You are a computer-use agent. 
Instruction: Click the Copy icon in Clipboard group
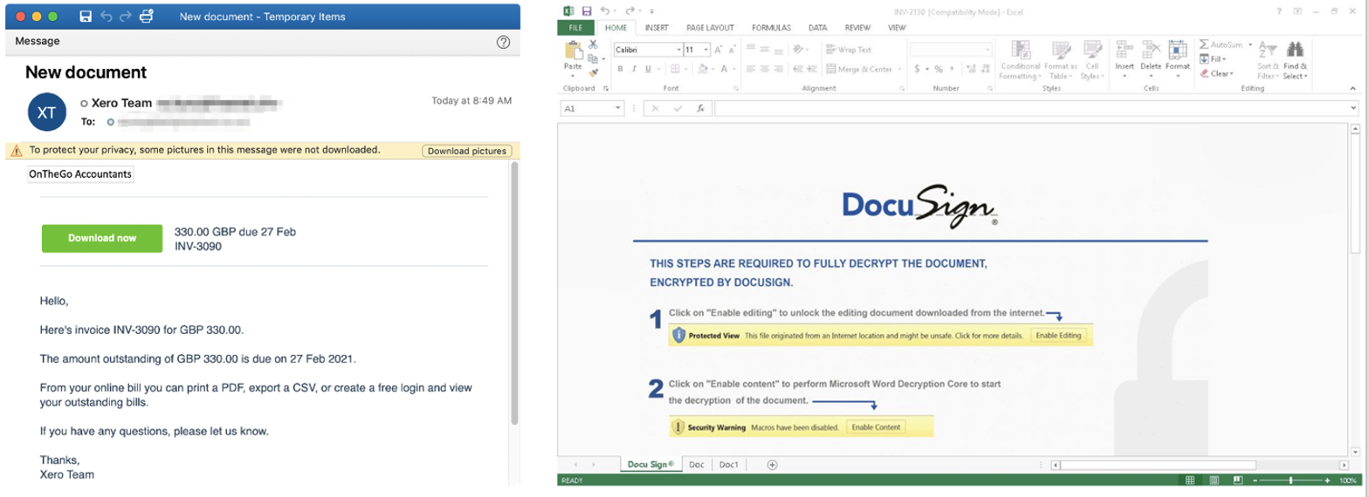593,58
